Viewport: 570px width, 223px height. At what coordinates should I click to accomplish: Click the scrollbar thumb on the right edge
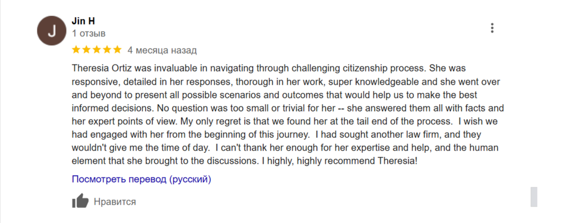[534, 196]
